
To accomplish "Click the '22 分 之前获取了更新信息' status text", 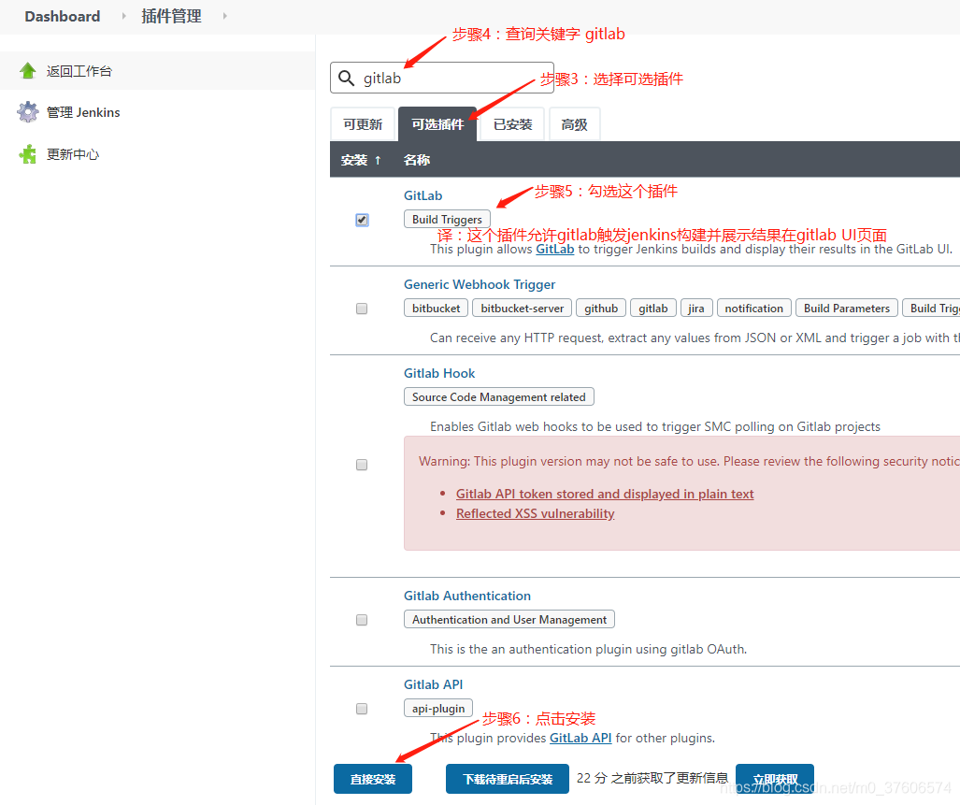I will pyautogui.click(x=652, y=778).
